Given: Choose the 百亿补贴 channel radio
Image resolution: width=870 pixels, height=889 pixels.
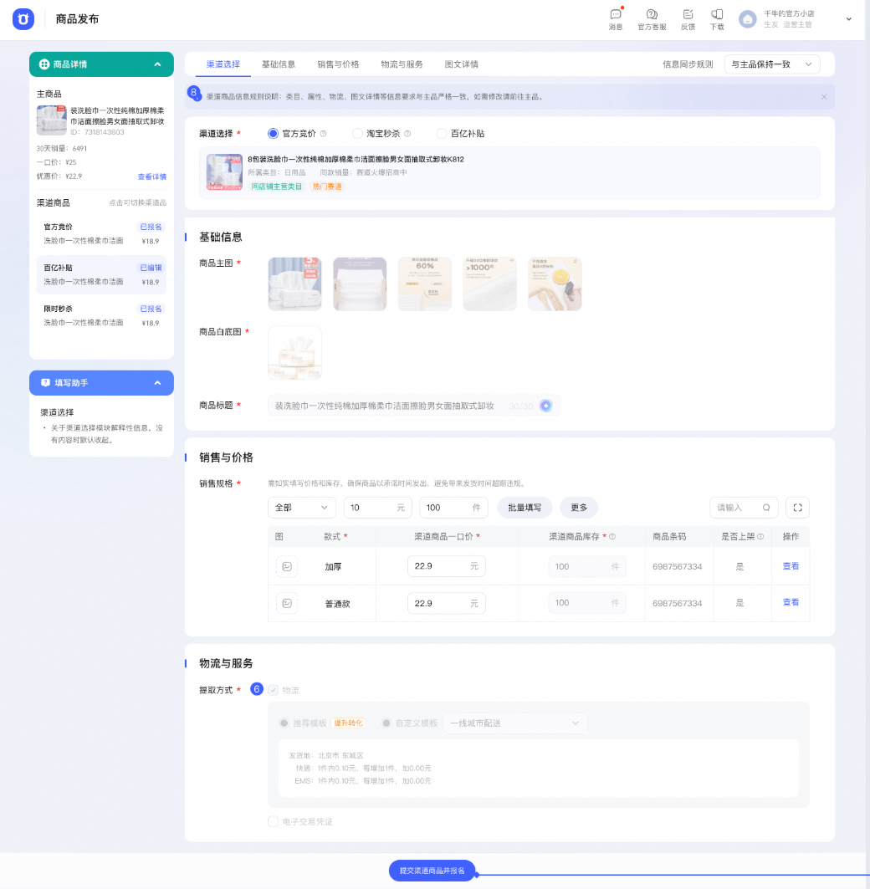Looking at the screenshot, I should [441, 133].
